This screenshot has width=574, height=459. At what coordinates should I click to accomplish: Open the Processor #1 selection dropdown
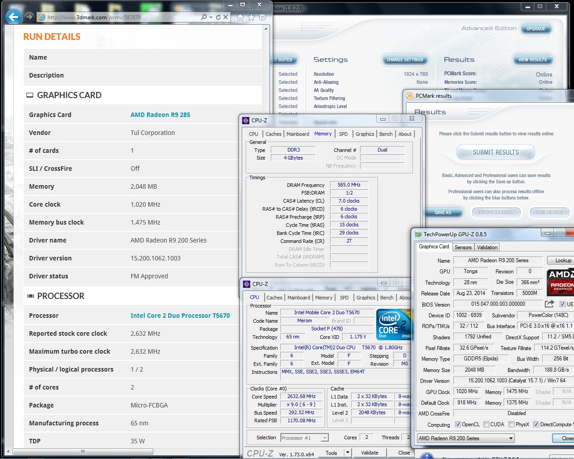click(325, 437)
